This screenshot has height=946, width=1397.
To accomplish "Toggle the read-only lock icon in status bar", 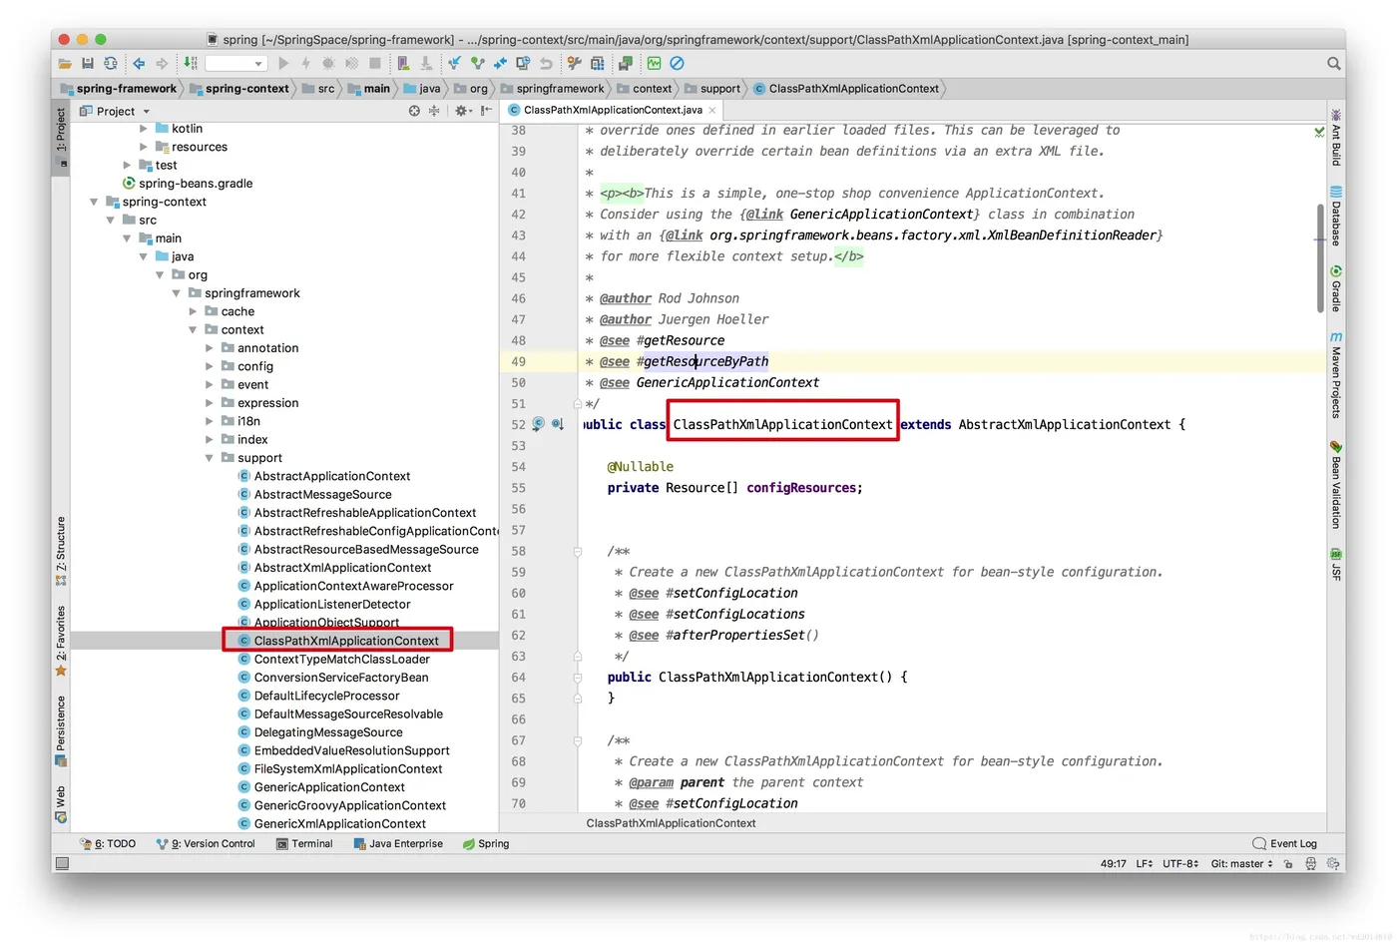I will tap(1288, 864).
